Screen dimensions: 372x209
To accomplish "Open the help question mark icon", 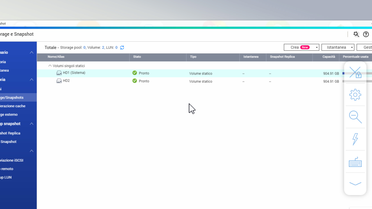I will [x=366, y=34].
